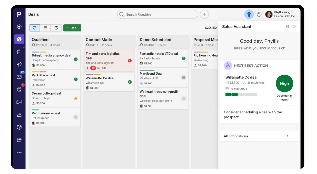
Task: Open the Contacts card icon in sidebar
Action: click(x=19, y=102)
